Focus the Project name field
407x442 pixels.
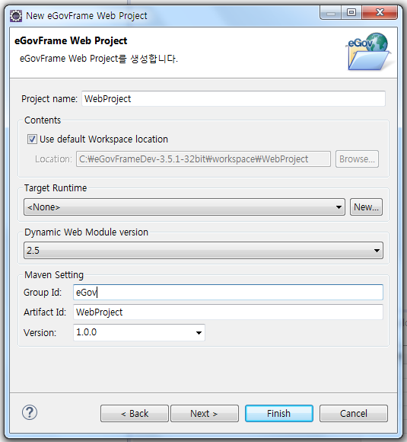[x=234, y=98]
